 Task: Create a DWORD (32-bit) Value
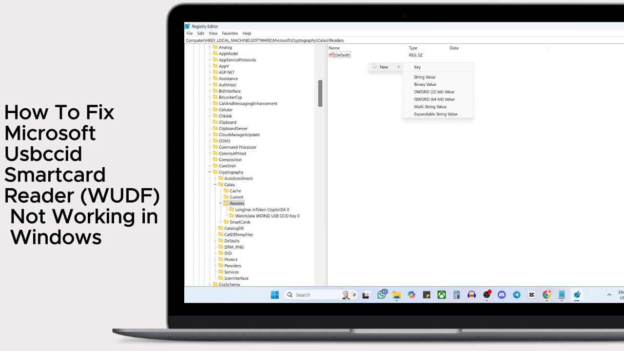point(438,92)
